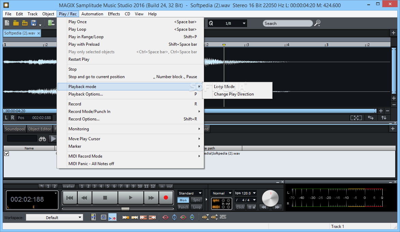Viewport: 400px width, 232px height.
Task: Click the green track layout toolbar icon
Action: coord(51,23)
